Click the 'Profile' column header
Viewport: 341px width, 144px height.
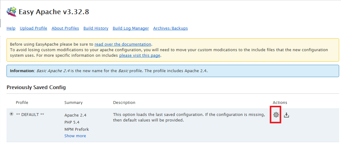tap(22, 102)
